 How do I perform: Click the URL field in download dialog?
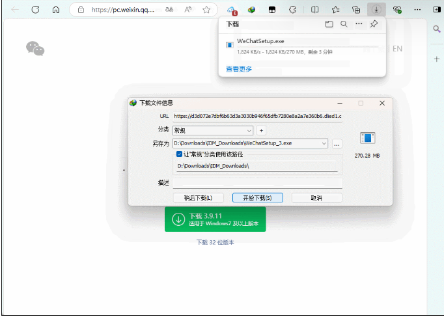pos(258,116)
